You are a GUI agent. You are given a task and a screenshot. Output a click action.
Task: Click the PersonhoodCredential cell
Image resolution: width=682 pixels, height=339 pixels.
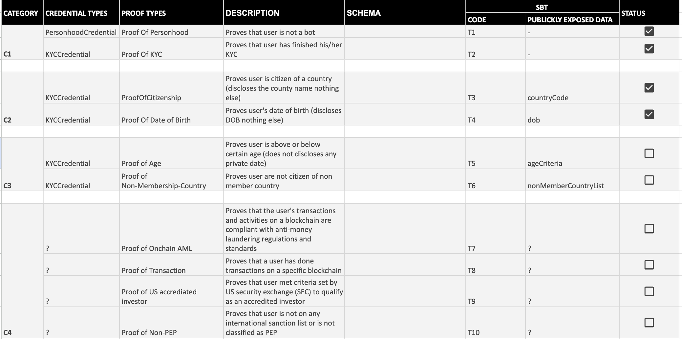point(81,32)
